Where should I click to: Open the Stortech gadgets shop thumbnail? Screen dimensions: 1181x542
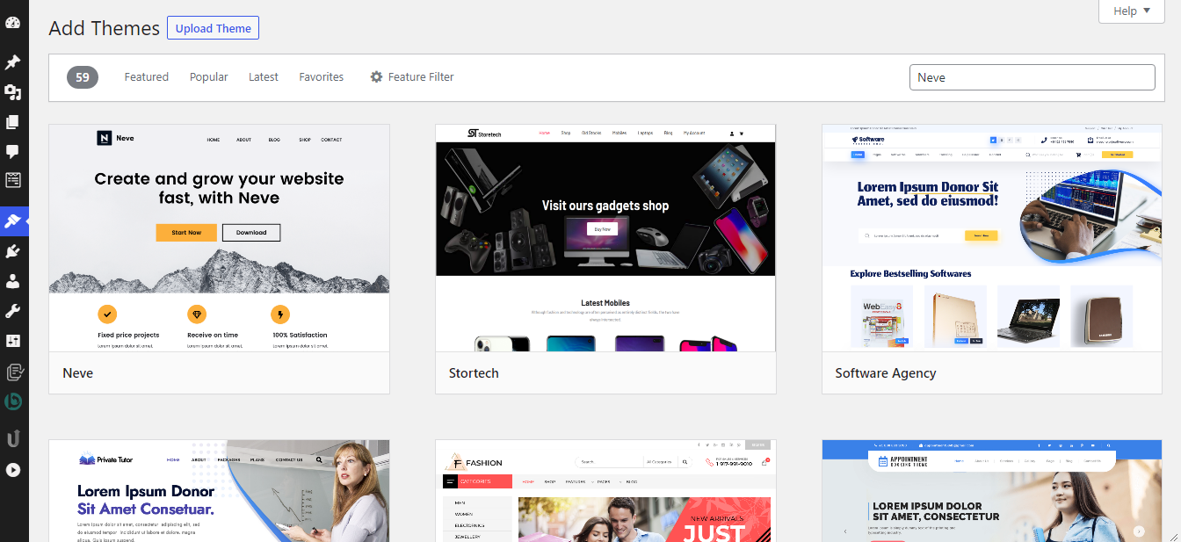[x=605, y=238]
